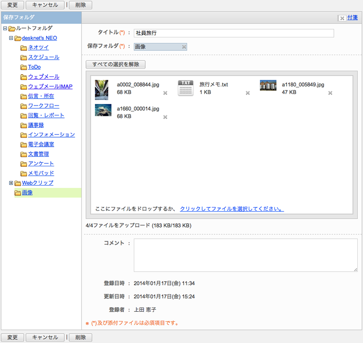This screenshot has width=363, height=343.
Task: Click the タイトル input field
Action: click(234, 33)
